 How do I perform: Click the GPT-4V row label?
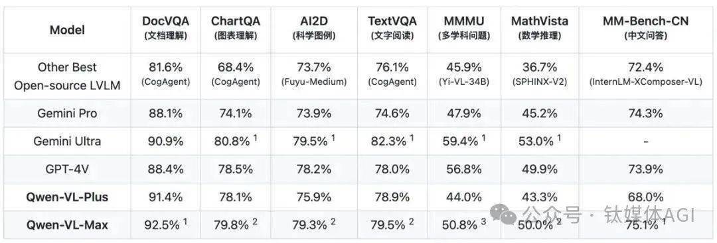tap(67, 169)
